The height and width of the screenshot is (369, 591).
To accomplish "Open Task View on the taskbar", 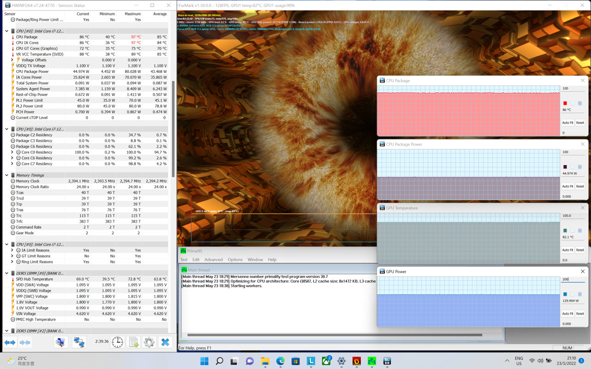I will (234, 361).
